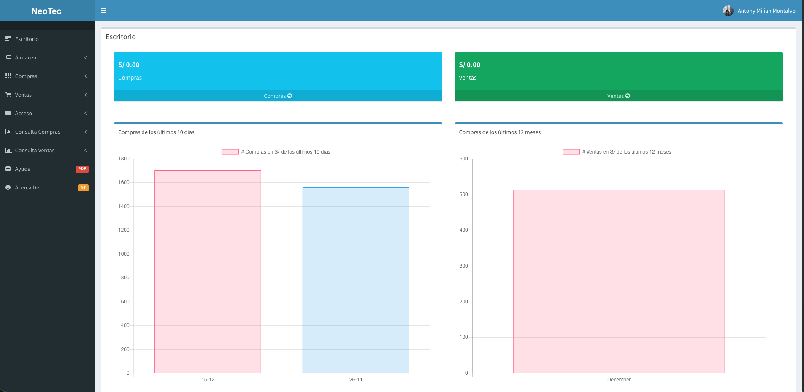The width and height of the screenshot is (804, 392).
Task: Click the Escritorio dashboard icon in sidebar
Action: 8,39
